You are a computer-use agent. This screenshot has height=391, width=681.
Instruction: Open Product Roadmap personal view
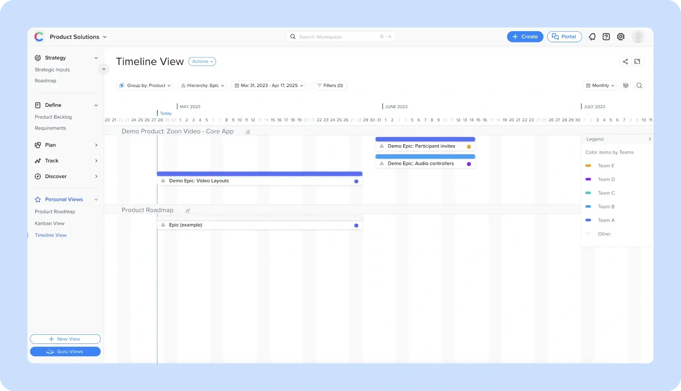tap(55, 212)
